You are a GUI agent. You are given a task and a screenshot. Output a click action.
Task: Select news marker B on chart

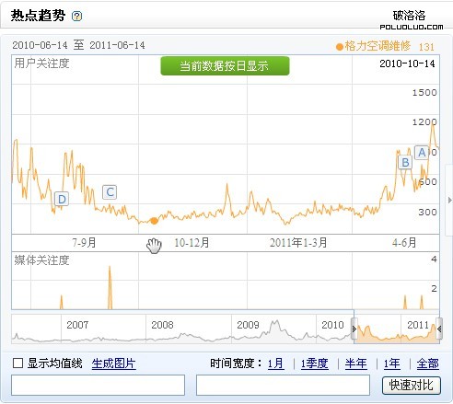405,162
